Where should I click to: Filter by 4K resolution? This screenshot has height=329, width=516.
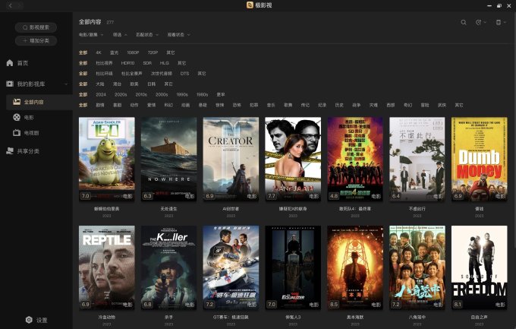(99, 52)
